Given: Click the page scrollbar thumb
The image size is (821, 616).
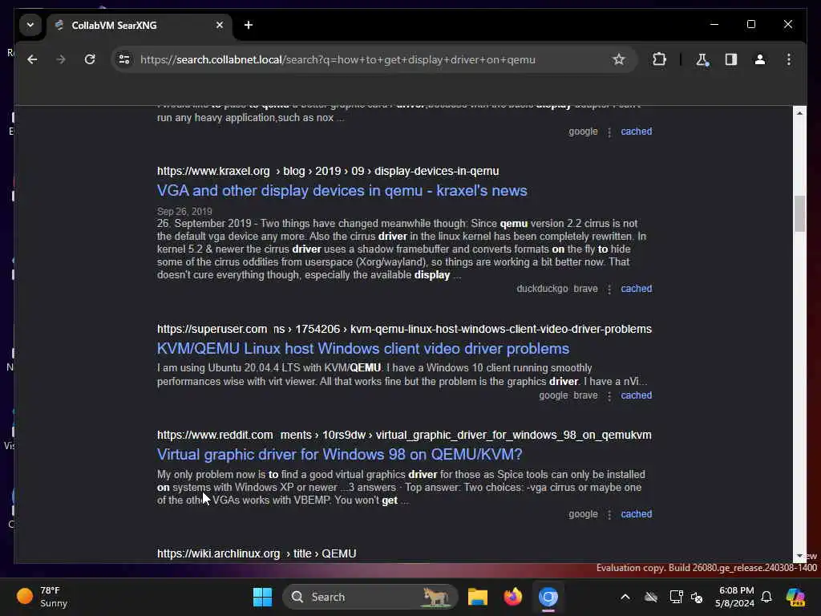Looking at the screenshot, I should click(x=799, y=213).
